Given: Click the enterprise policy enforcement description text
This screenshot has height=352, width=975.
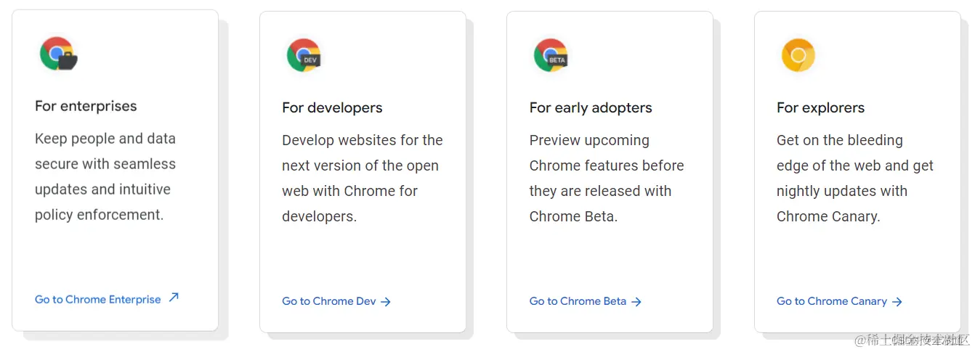Looking at the screenshot, I should (105, 176).
